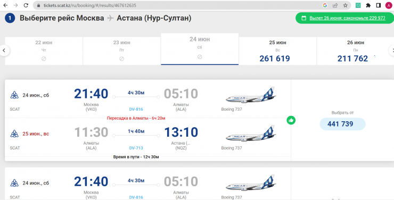
Task: Click the browser back arrow
Action: [5, 5]
